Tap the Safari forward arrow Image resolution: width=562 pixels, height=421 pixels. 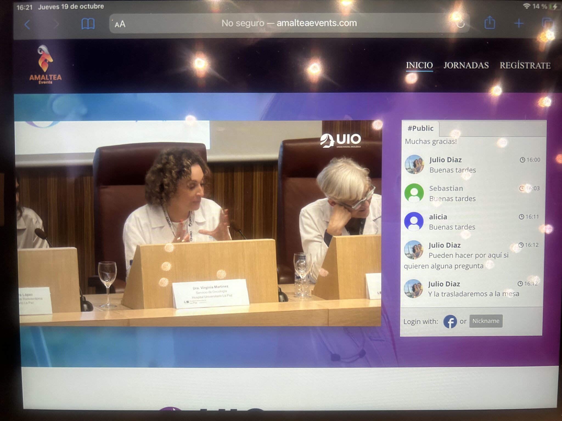pos(56,24)
